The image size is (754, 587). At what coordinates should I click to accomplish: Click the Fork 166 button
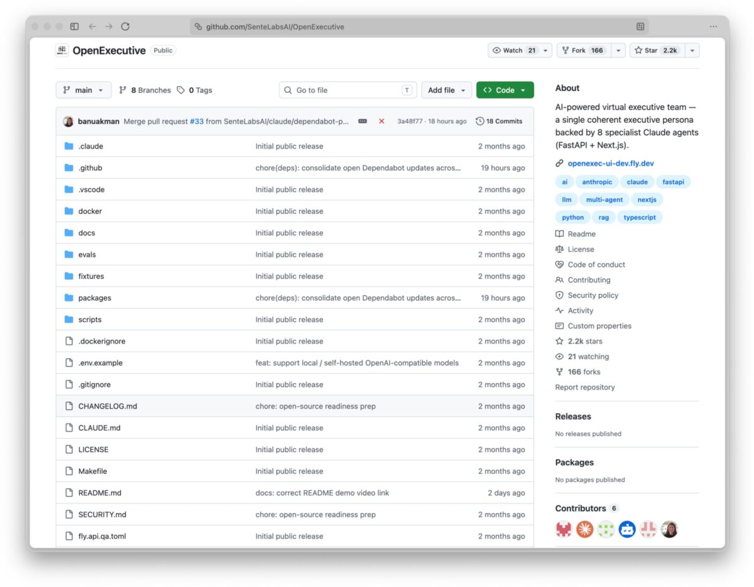(x=583, y=50)
